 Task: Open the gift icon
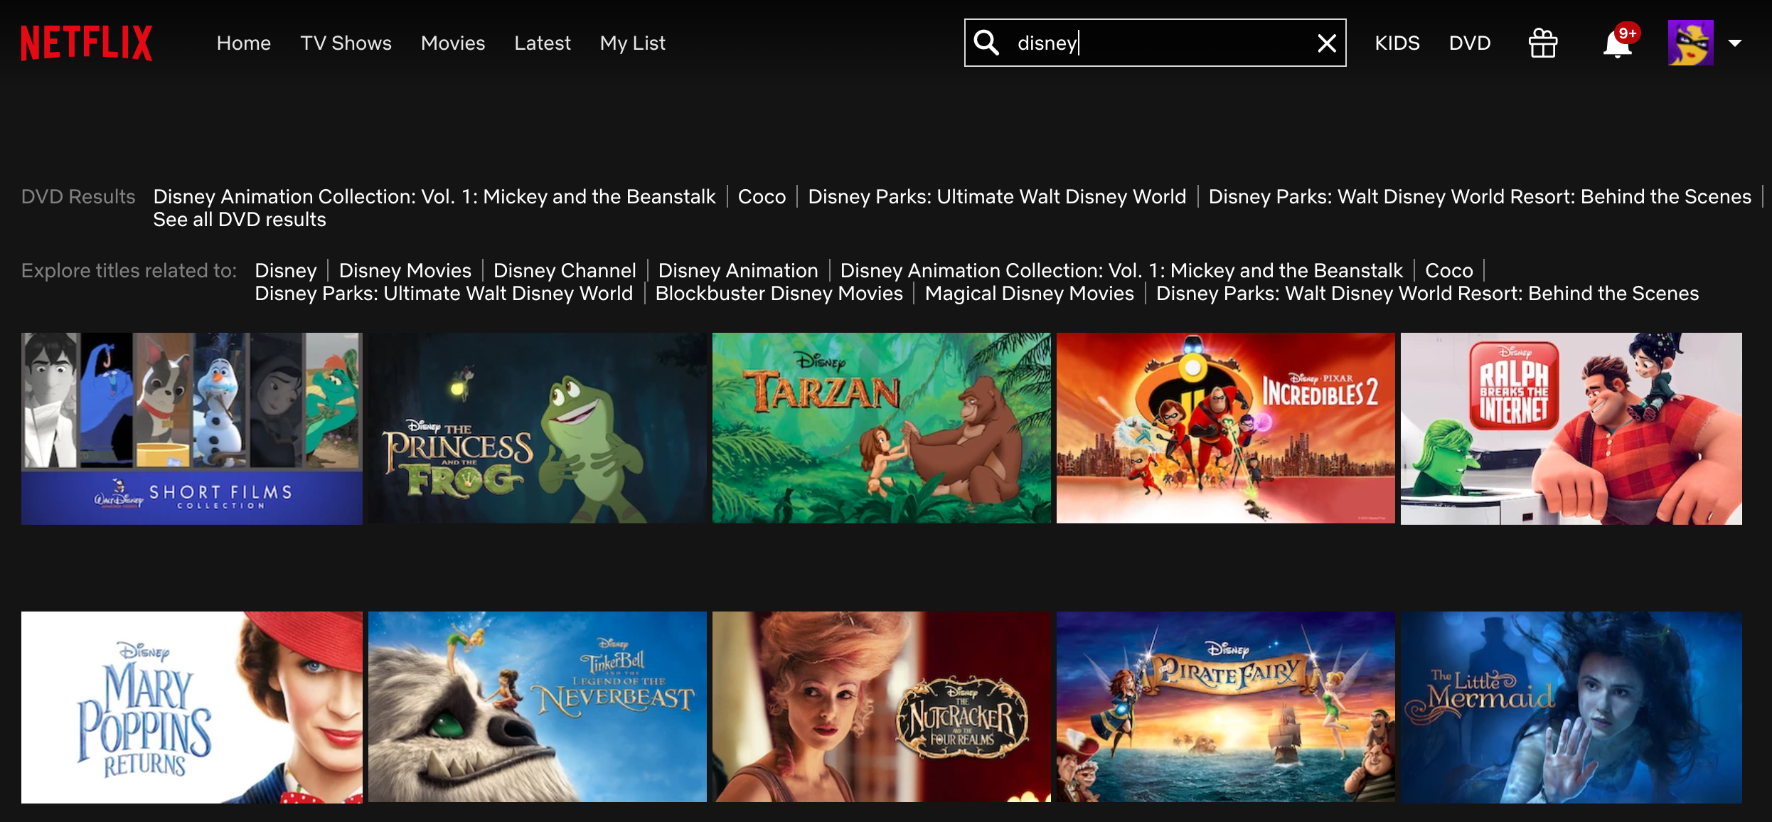1542,43
